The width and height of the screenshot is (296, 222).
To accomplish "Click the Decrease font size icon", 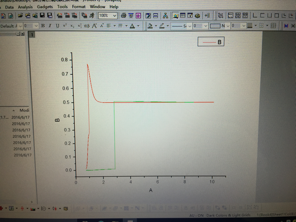I will point(102,25).
